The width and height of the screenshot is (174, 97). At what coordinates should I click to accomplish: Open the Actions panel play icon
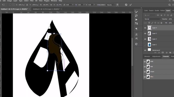(x=136, y=20)
